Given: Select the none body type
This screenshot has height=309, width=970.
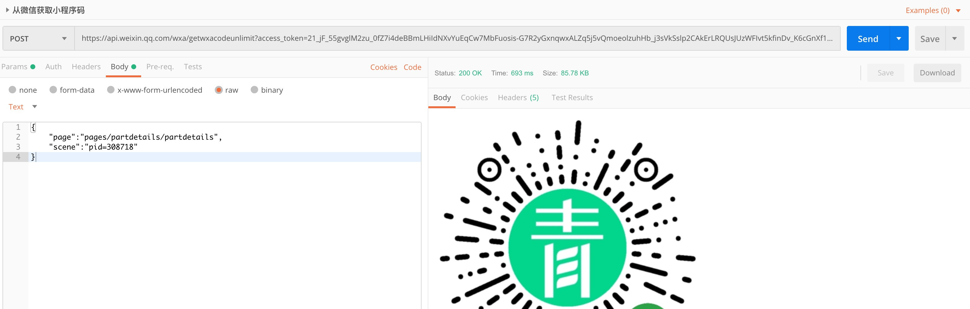Looking at the screenshot, I should [23, 90].
